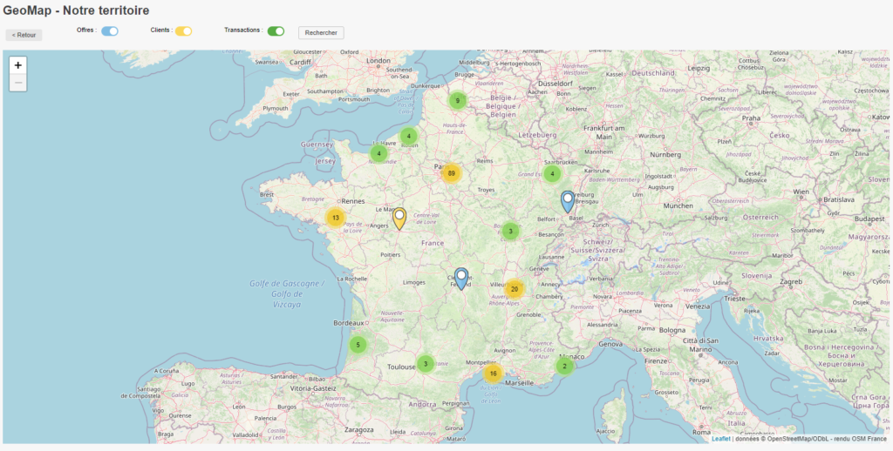Click the zoom in plus button
This screenshot has width=893, height=451.
pos(18,65)
